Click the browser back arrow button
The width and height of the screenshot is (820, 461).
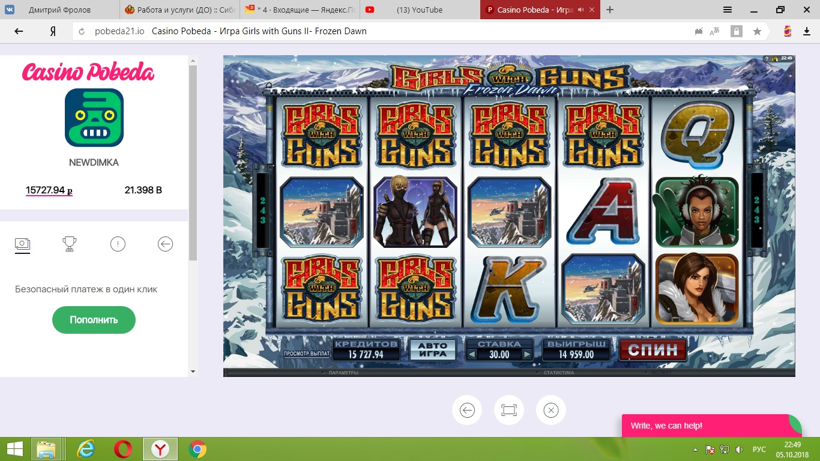(19, 31)
